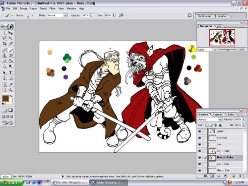Open the Image menu
Image resolution: width=248 pixels, height=186 pixels.
click(24, 8)
